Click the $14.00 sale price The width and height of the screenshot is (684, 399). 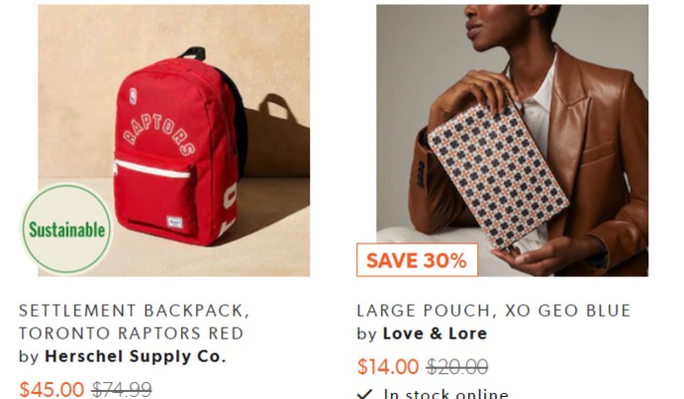coord(388,366)
